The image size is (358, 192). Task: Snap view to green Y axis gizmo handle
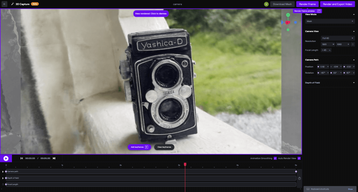point(288,15)
